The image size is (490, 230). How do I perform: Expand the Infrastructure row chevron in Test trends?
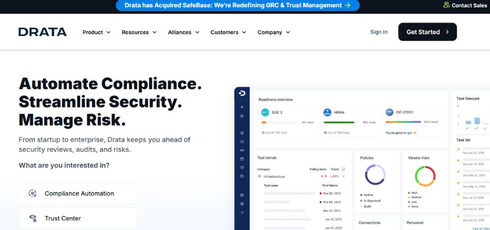[343, 176]
